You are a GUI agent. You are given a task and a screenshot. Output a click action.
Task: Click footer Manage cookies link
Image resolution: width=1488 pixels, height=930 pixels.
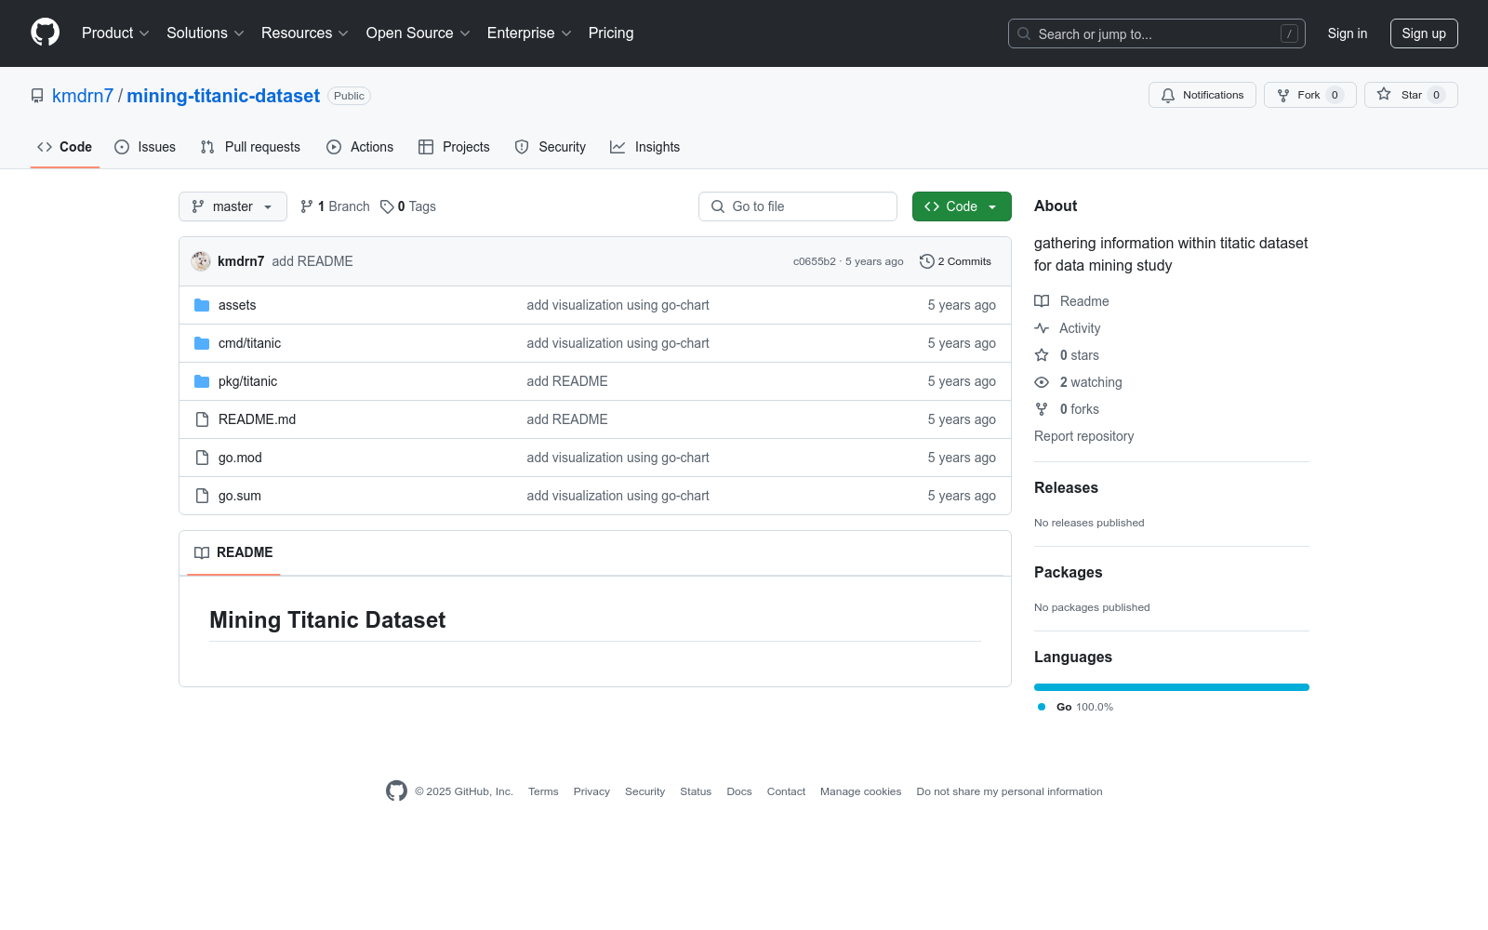[860, 791]
